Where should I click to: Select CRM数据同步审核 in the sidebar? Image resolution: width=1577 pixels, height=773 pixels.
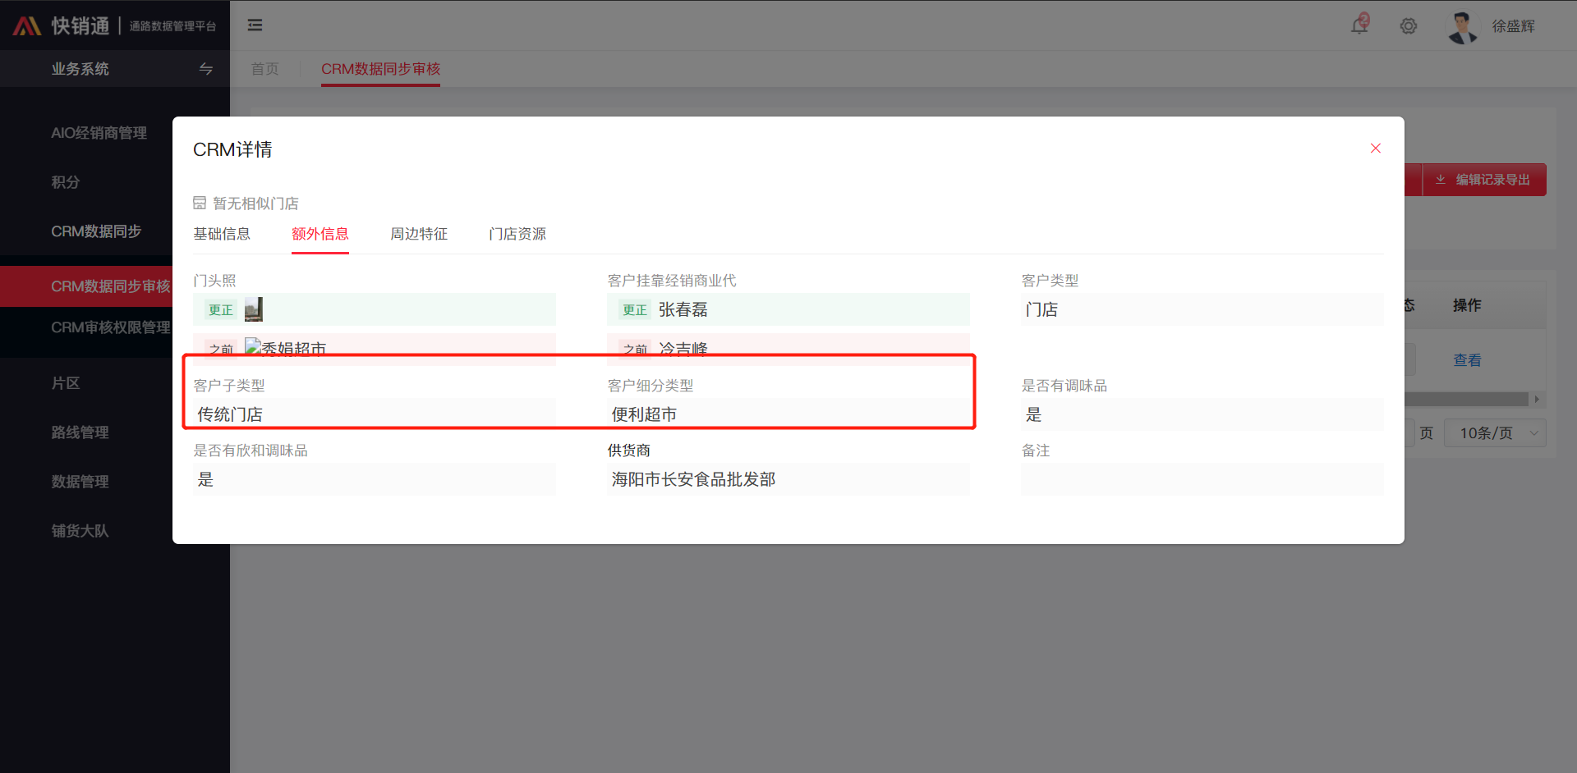coord(111,286)
